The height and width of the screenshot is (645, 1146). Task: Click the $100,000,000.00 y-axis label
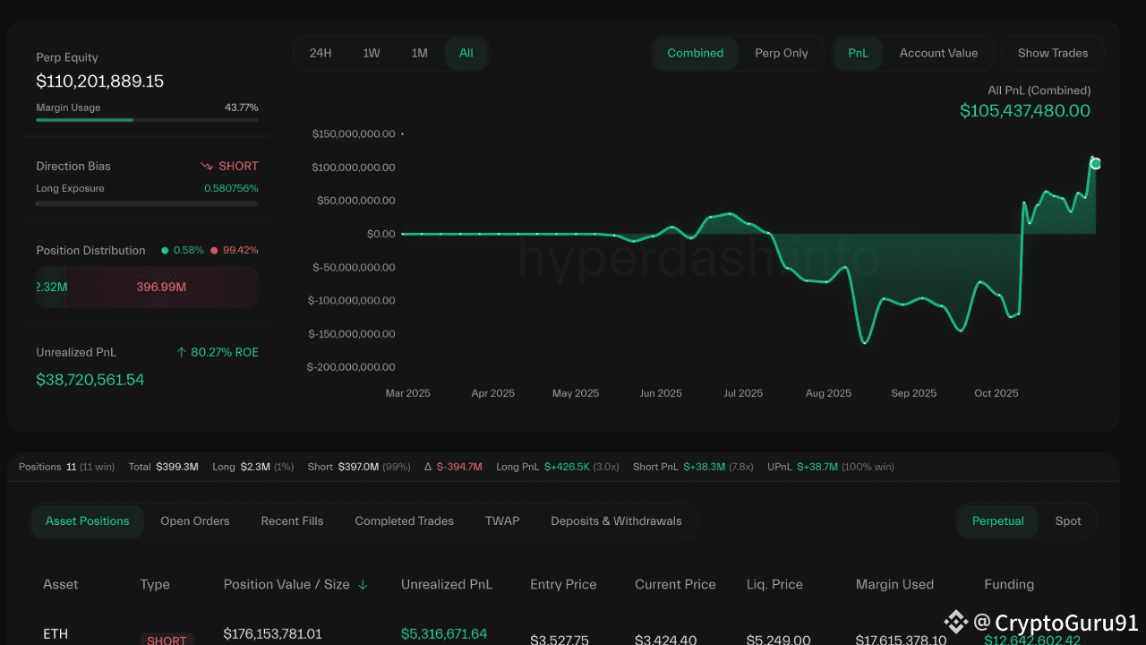point(353,168)
